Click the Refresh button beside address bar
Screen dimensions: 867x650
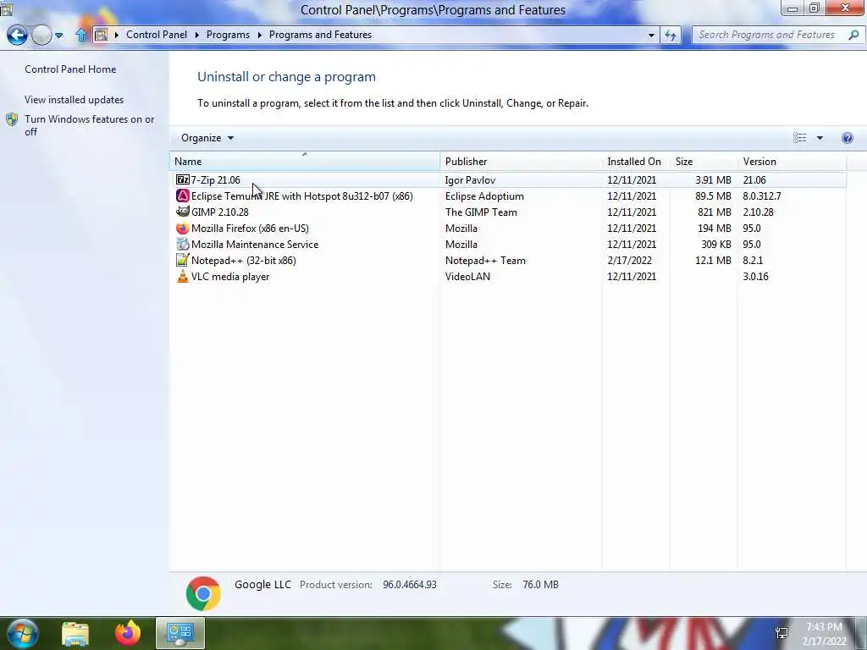click(671, 35)
